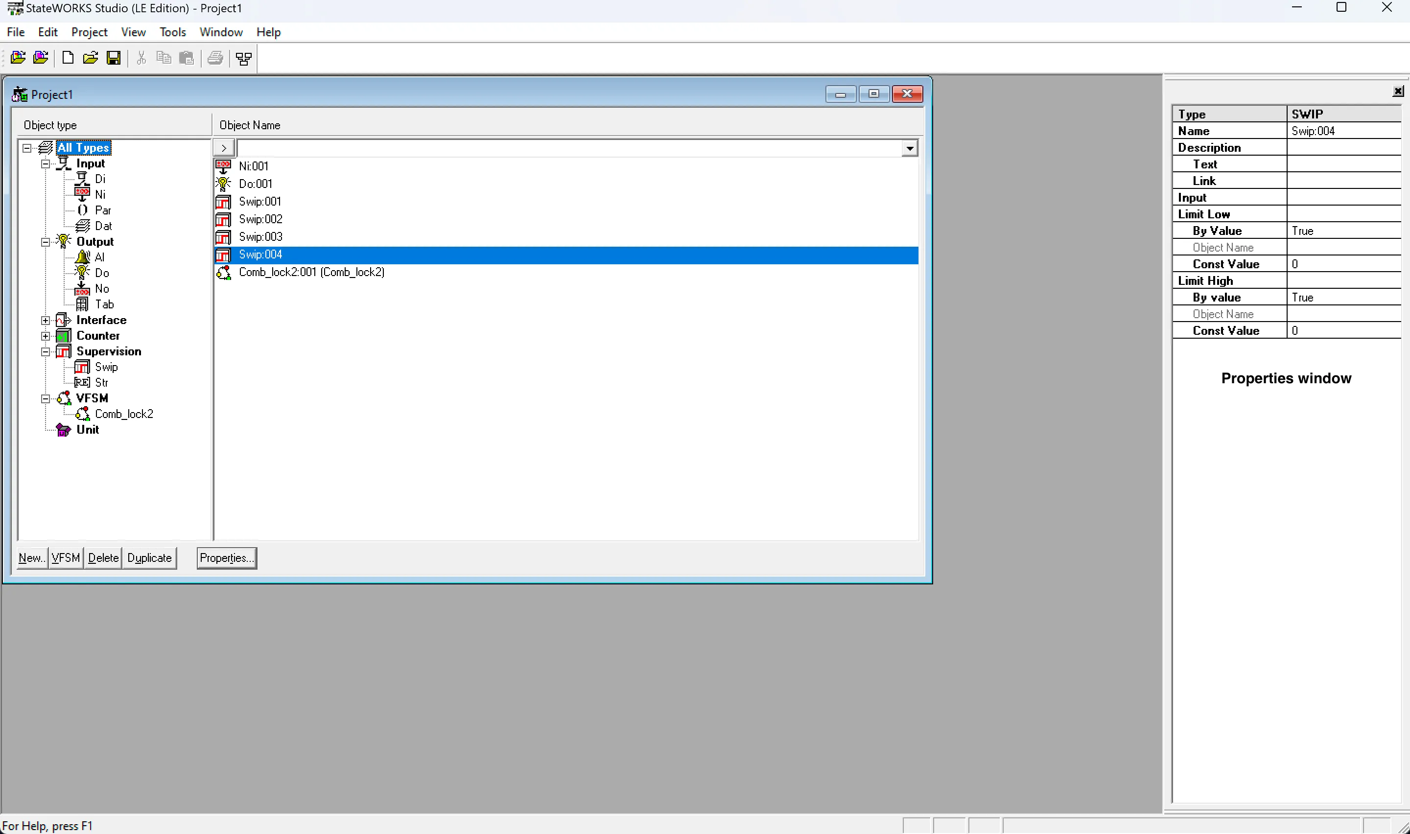The image size is (1410, 834).
Task: Click the Print toolbar icon
Action: click(x=215, y=58)
